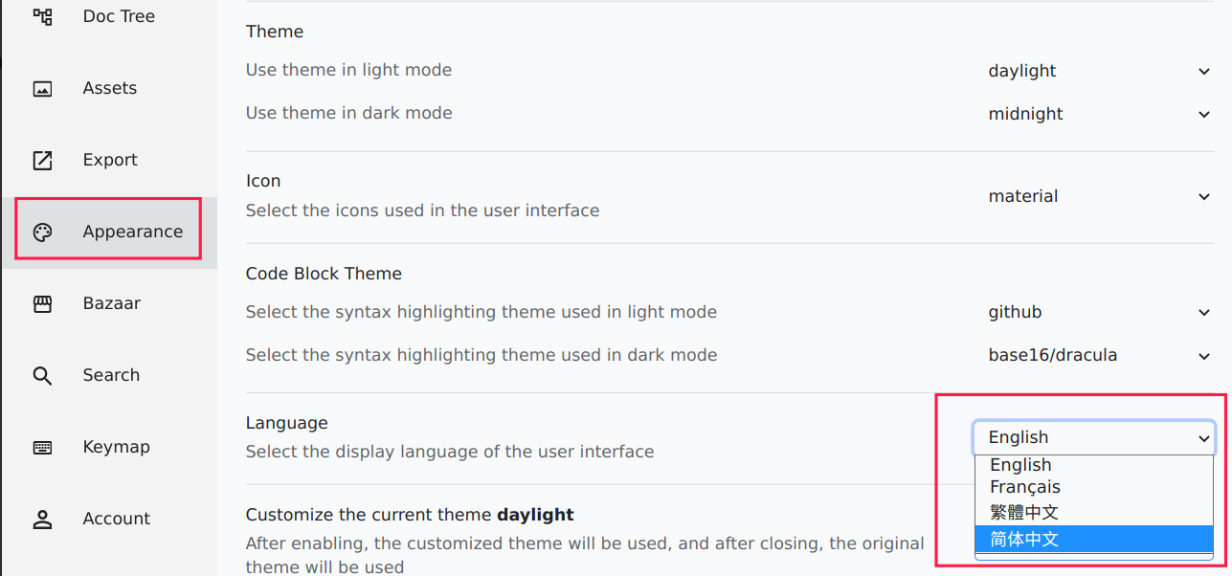Collapse the Language combo box showing English
This screenshot has width=1232, height=576.
pos(1094,437)
